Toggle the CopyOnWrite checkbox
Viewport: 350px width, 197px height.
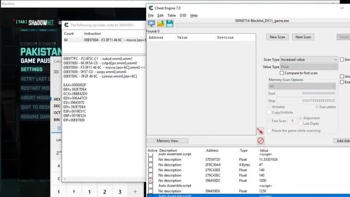(x=269, y=112)
